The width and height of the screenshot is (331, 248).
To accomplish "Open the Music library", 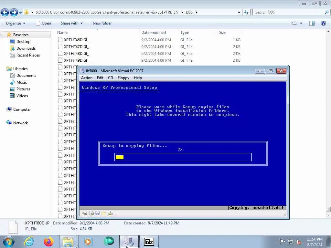I will 22,82.
